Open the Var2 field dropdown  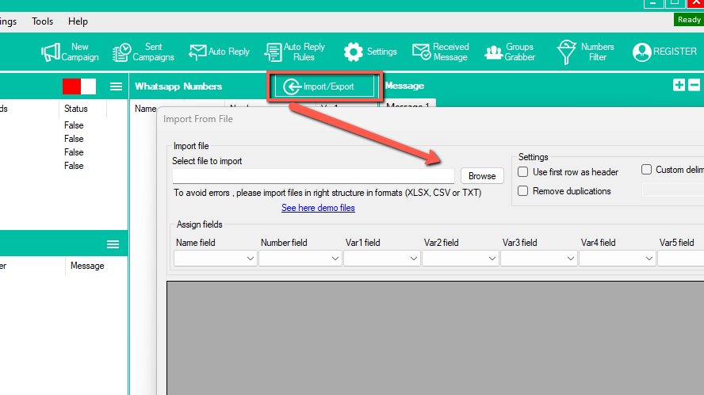tap(460, 259)
